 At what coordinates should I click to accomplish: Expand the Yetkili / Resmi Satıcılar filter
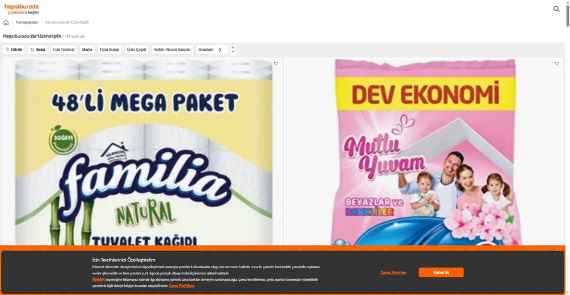click(x=172, y=50)
